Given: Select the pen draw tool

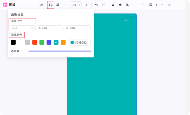Looking at the screenshot, I should point(170,5).
